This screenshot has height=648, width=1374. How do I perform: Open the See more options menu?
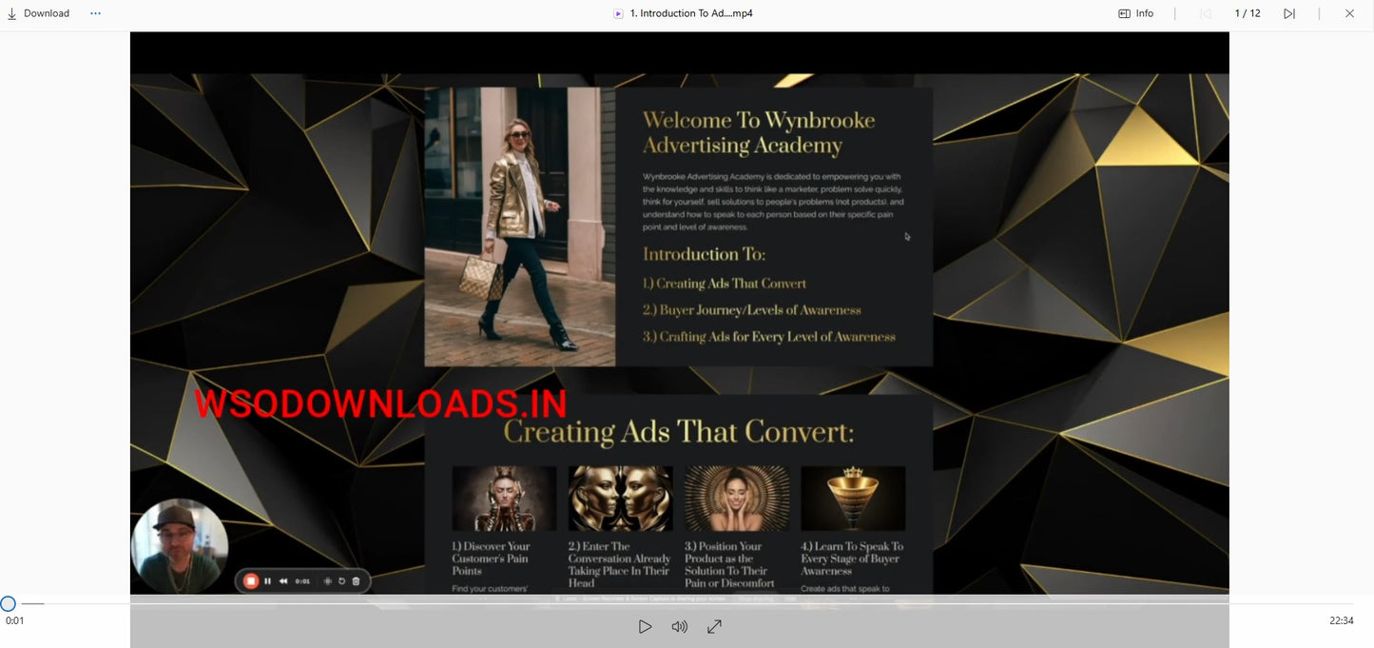pos(94,13)
